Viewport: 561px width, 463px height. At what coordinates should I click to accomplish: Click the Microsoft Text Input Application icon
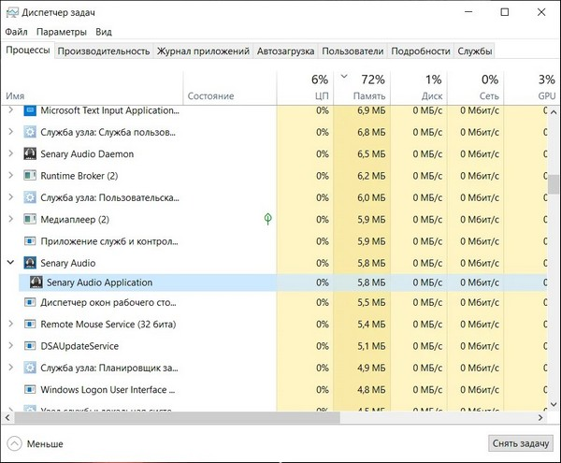click(29, 110)
